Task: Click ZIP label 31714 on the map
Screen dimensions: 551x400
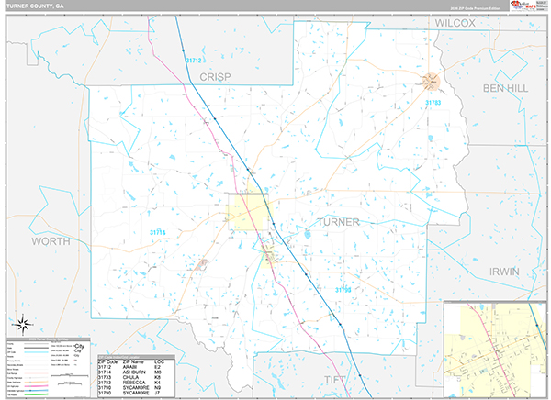Action: coord(157,232)
